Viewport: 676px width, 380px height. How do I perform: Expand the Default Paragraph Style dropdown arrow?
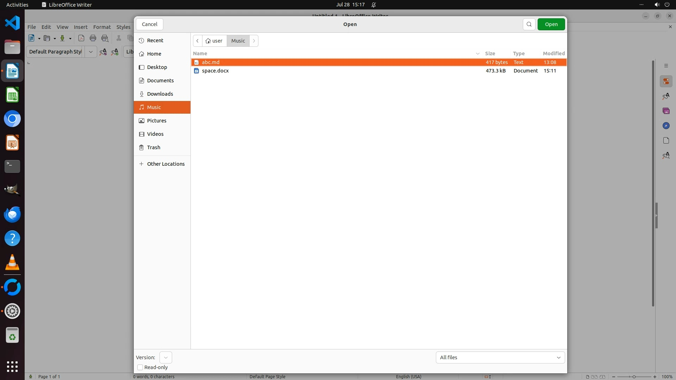90,52
